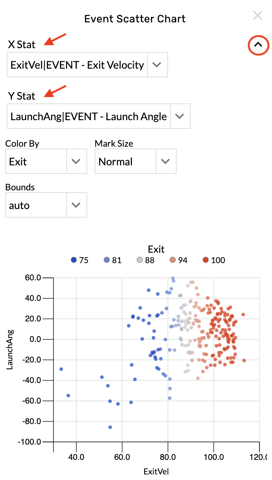Image resolution: width=272 pixels, height=480 pixels.
Task: Close the Event Scatter Chart panel
Action: click(x=257, y=16)
